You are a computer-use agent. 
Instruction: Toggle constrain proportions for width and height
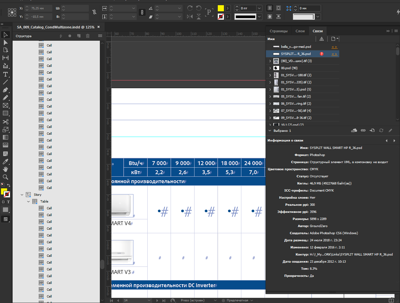point(94,12)
